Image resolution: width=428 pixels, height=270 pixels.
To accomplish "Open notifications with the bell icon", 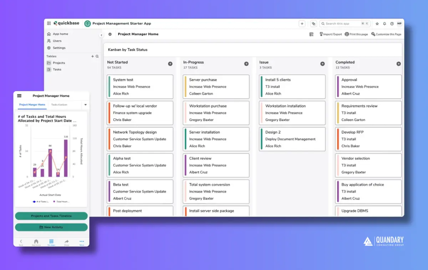I will click(x=384, y=24).
